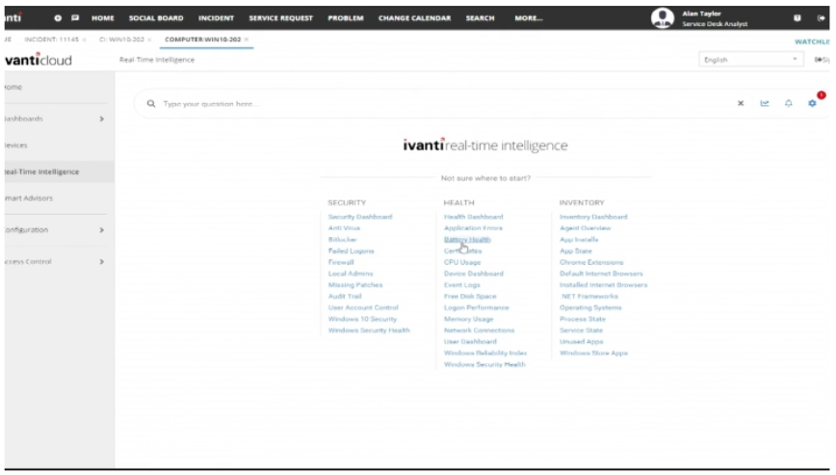Close the CI: WIN10-202 tab
The height and width of the screenshot is (475, 836).
(149, 40)
